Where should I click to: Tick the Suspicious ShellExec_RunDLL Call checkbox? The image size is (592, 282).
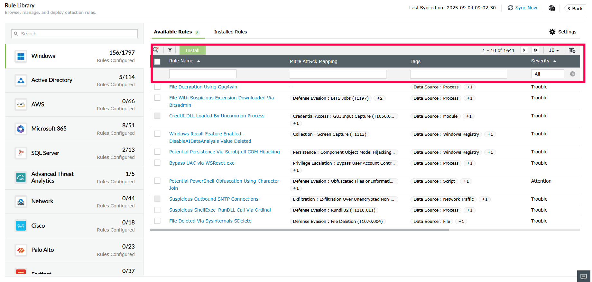[157, 210]
